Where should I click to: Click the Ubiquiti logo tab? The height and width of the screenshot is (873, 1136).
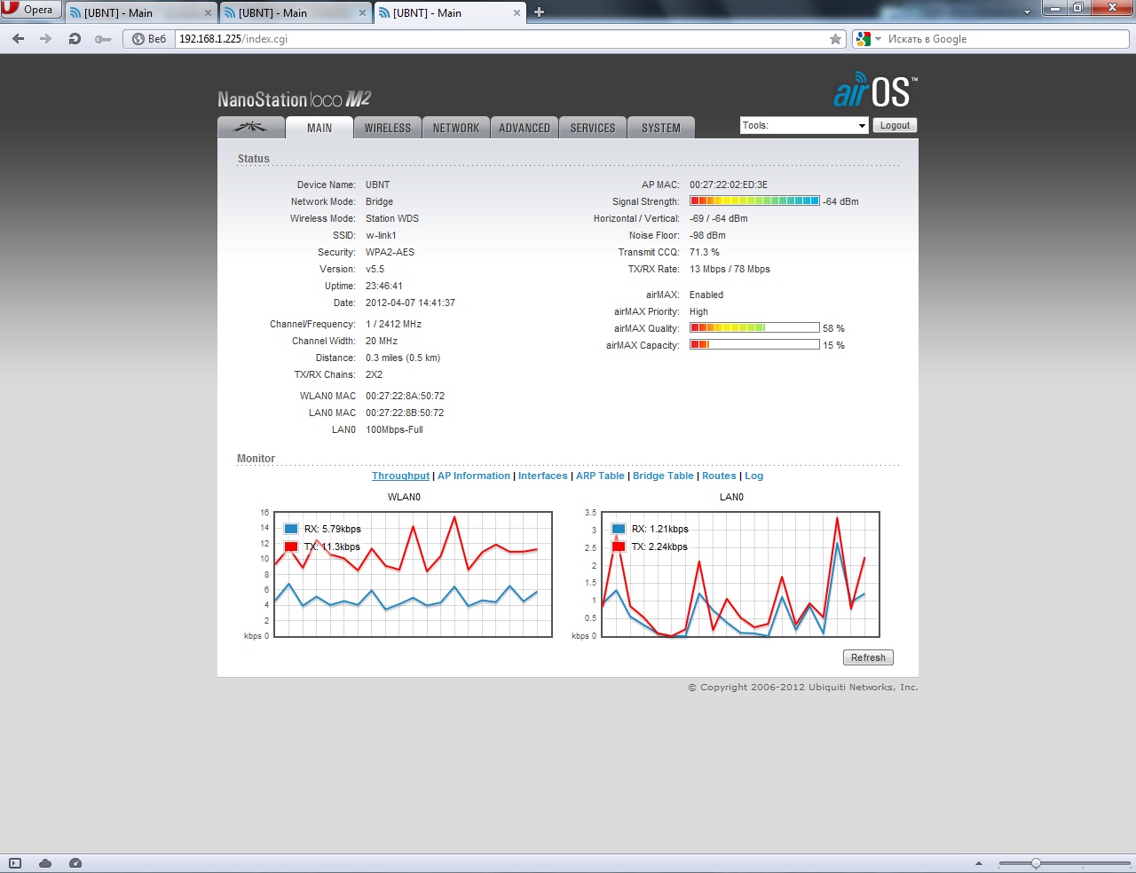coord(250,128)
